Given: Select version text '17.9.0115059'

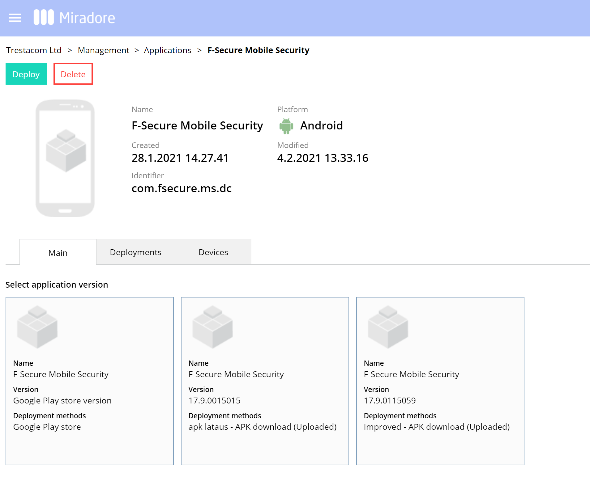Looking at the screenshot, I should (x=390, y=400).
